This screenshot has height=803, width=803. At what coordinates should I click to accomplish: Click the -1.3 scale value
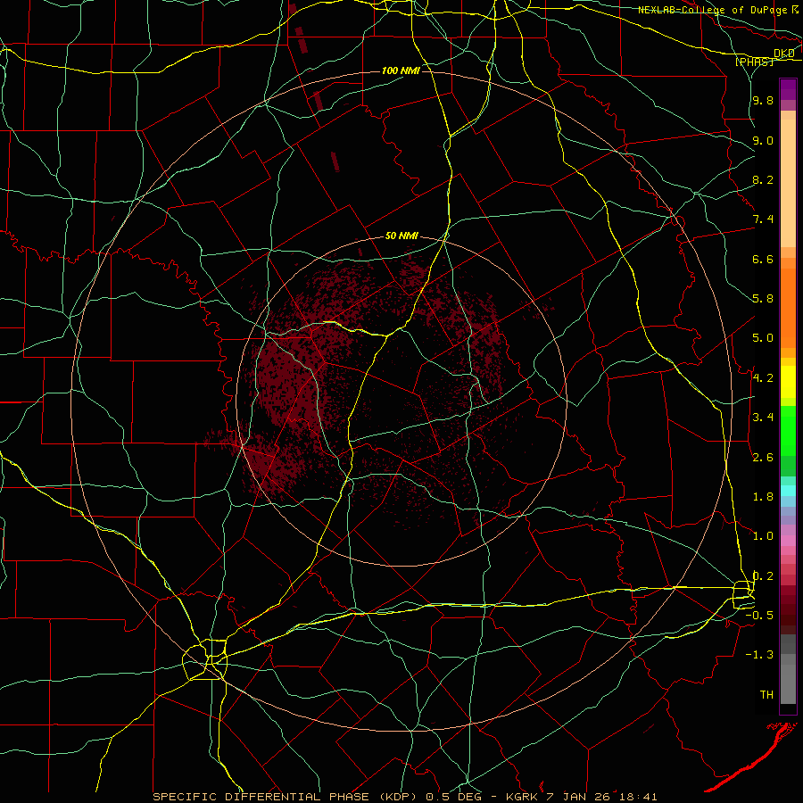[759, 655]
